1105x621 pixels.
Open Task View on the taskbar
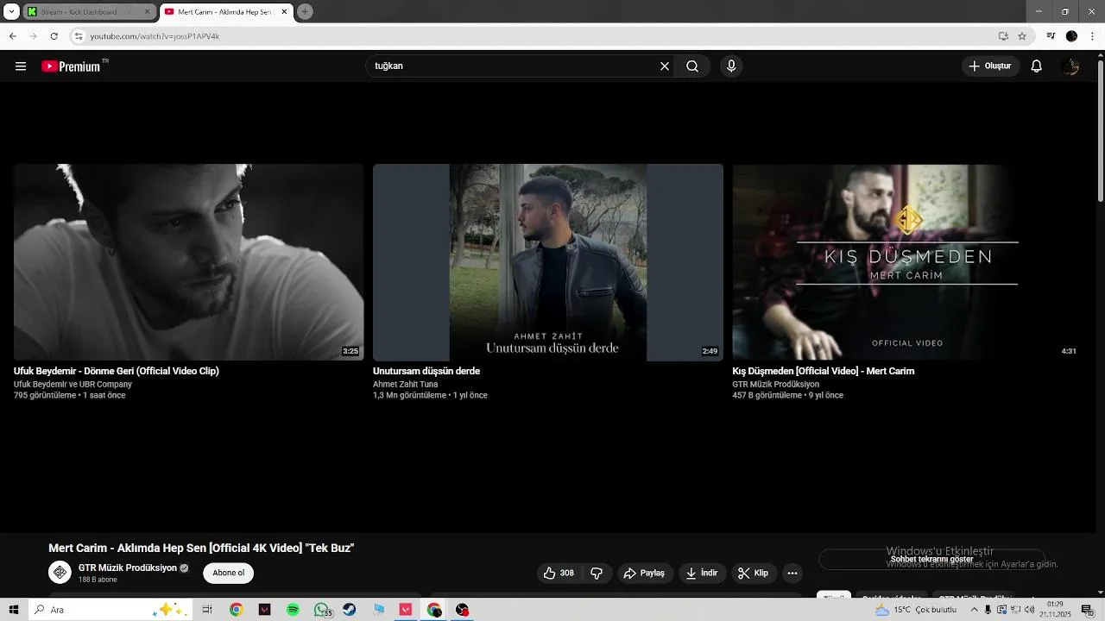(207, 610)
